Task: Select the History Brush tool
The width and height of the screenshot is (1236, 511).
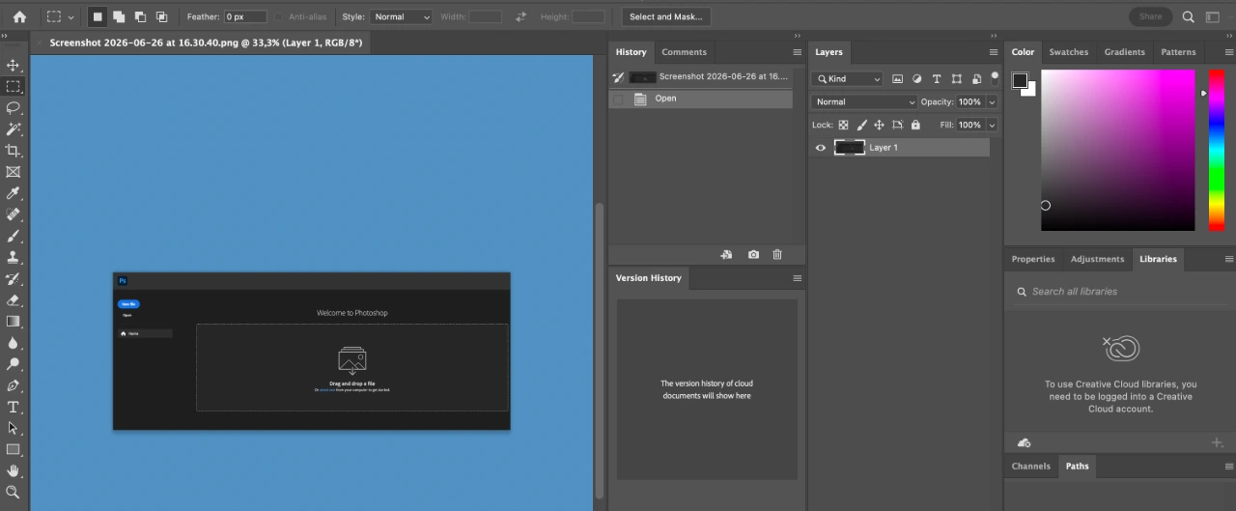Action: coord(14,278)
